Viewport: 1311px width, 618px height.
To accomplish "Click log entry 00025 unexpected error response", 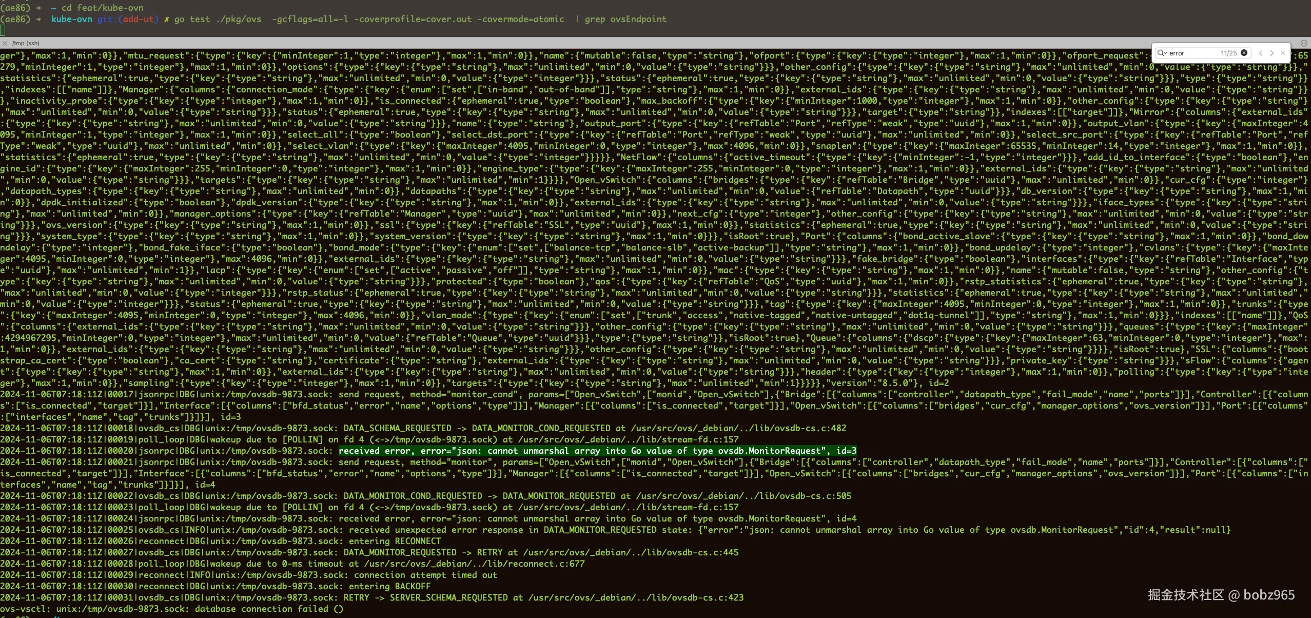I will [615, 530].
